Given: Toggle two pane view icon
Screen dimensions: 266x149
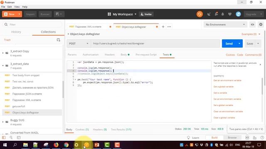Looking at the screenshot, I should point(247,138).
